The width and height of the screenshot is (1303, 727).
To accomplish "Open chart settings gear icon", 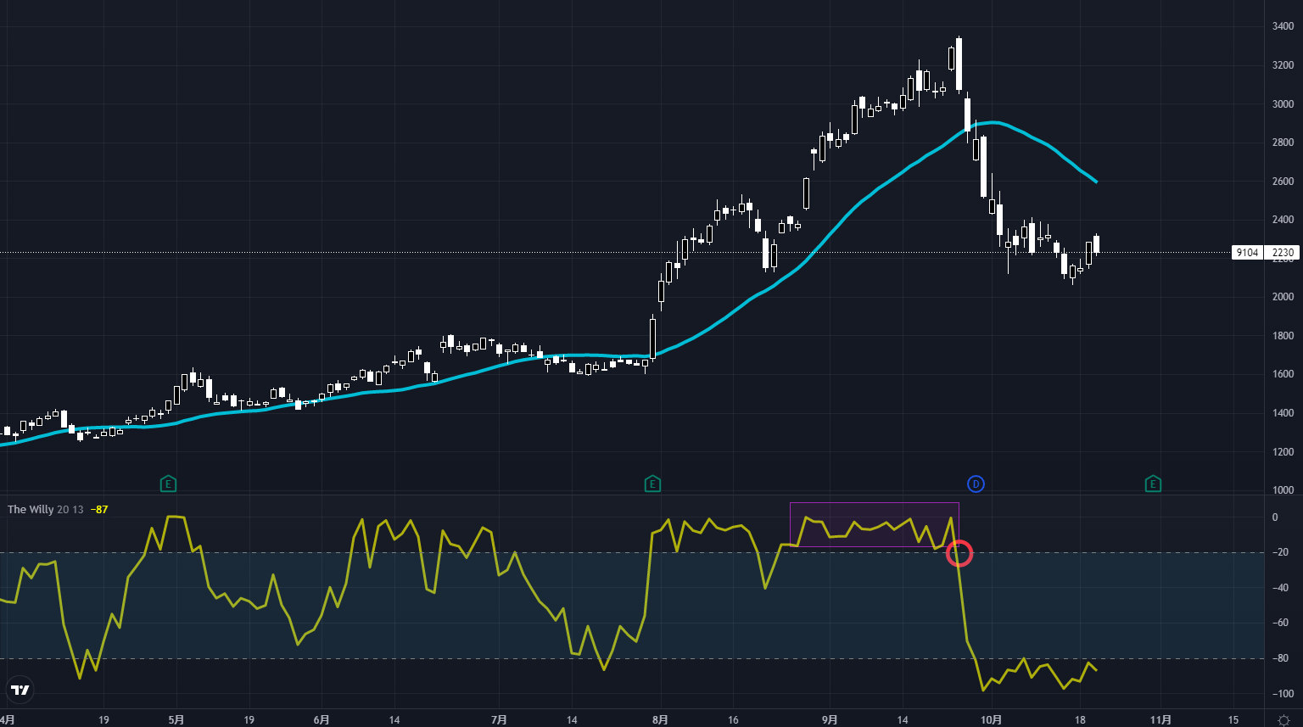I will [x=1283, y=720].
